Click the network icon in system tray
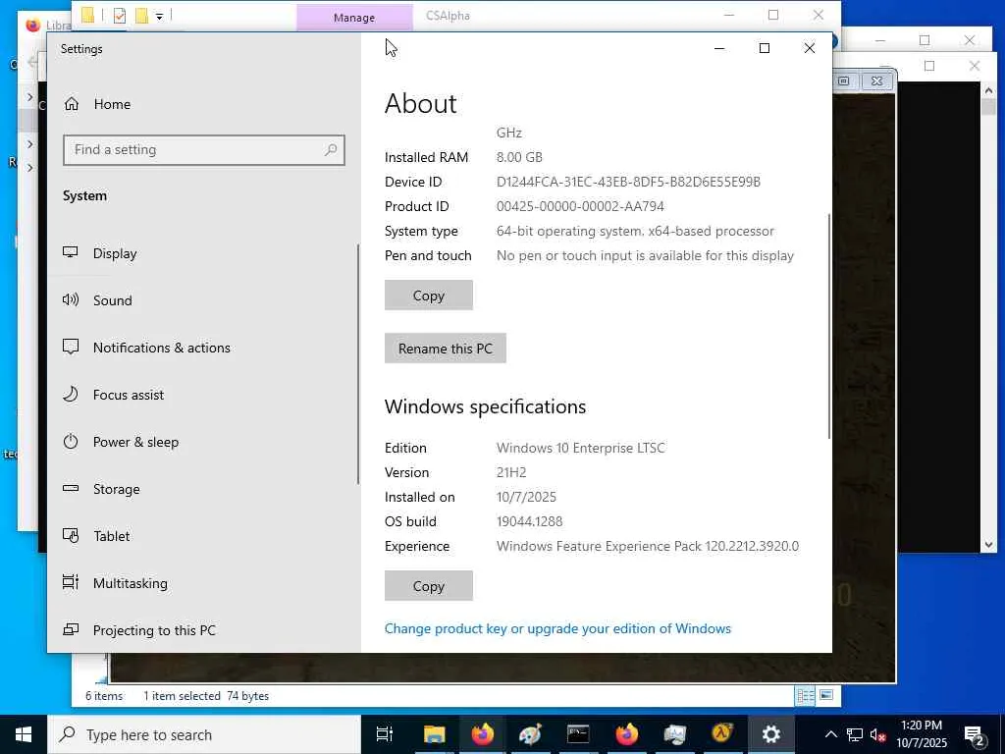The height and width of the screenshot is (754, 1005). point(855,734)
